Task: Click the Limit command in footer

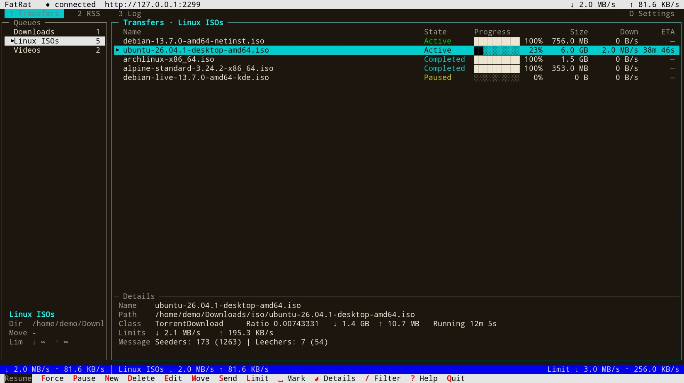Action: tap(257, 378)
